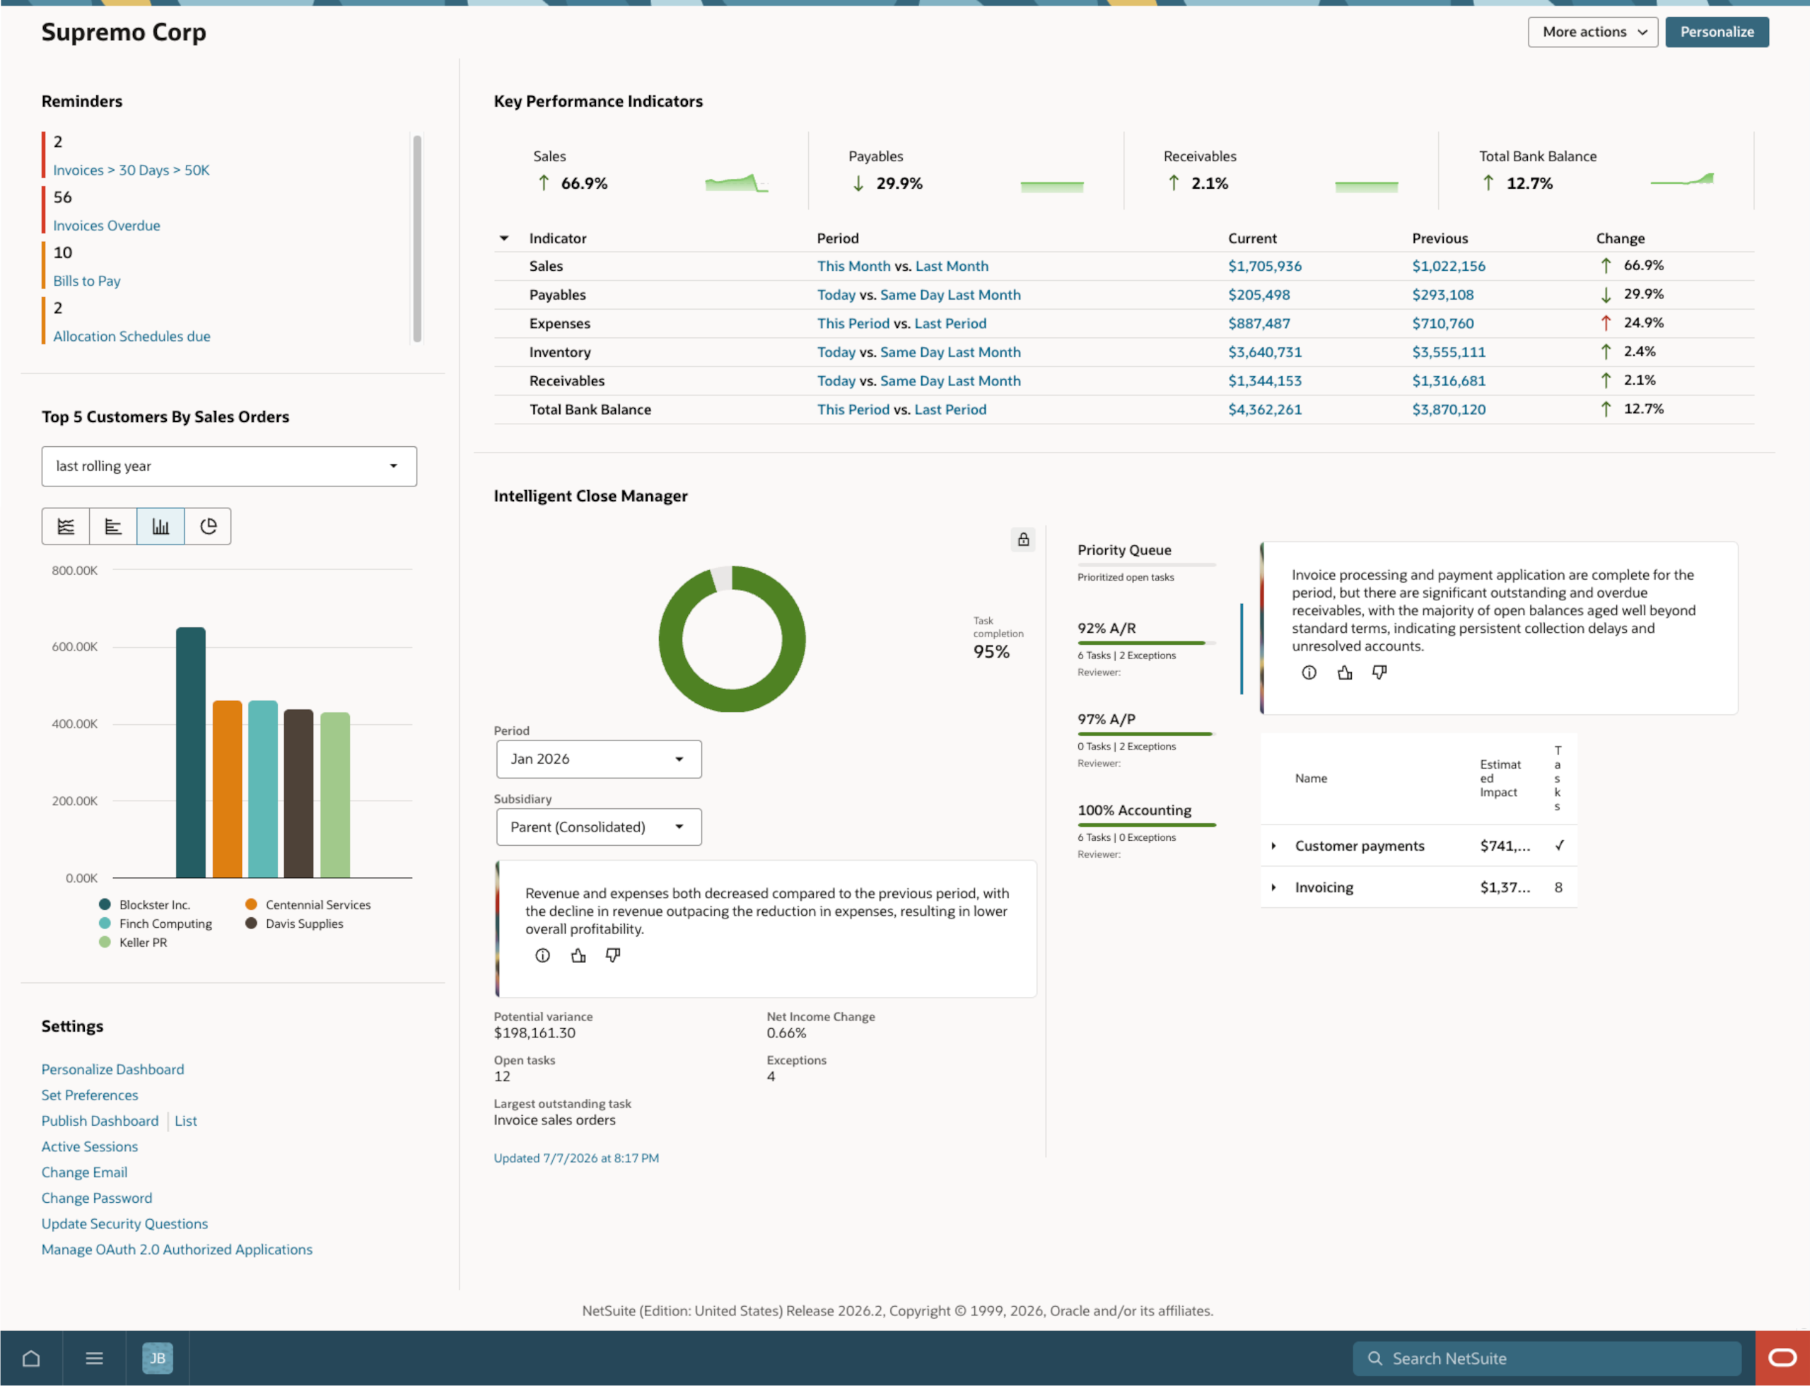1810x1386 pixels.
Task: Click the Reminders panel scrollbar
Action: point(417,238)
